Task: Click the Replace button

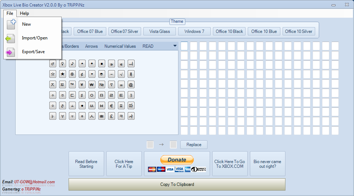Action: 194,145
